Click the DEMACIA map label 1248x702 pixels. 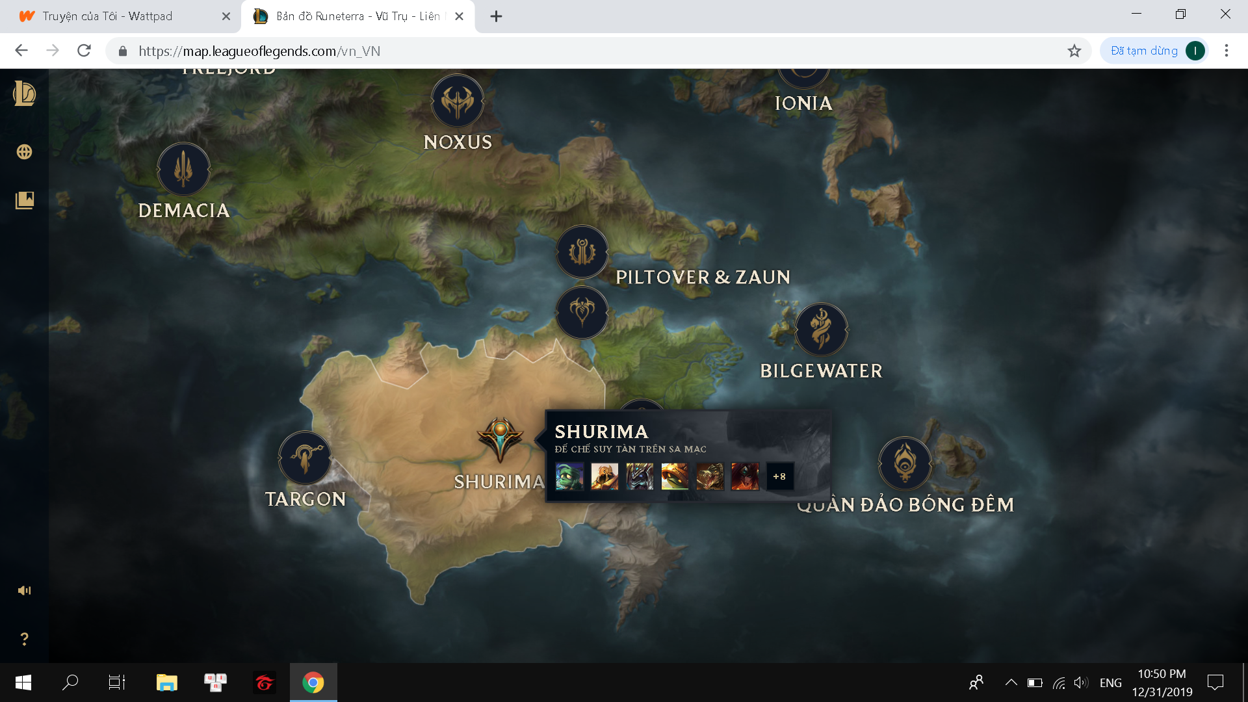184,211
